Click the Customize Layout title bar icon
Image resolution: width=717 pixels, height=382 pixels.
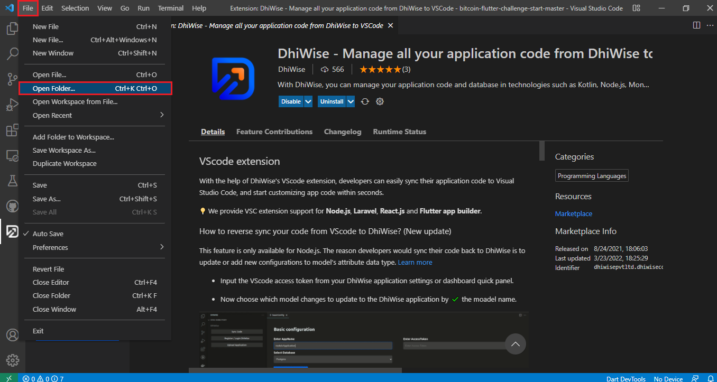pos(636,8)
